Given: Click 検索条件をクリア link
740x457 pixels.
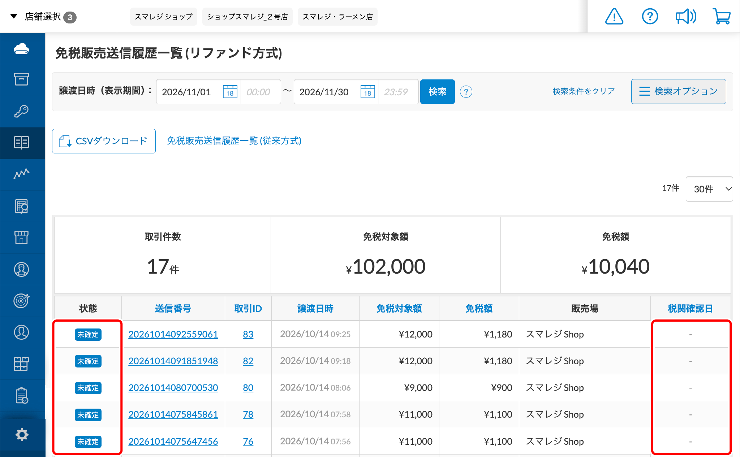Looking at the screenshot, I should point(584,91).
